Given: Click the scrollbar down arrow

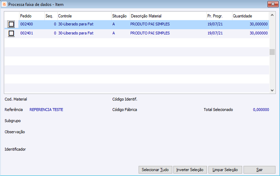Looking at the screenshot, I should pyautogui.click(x=272, y=90).
